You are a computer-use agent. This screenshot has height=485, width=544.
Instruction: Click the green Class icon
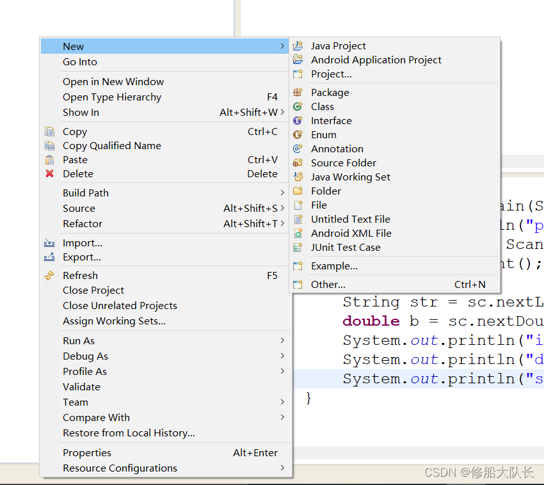(298, 106)
